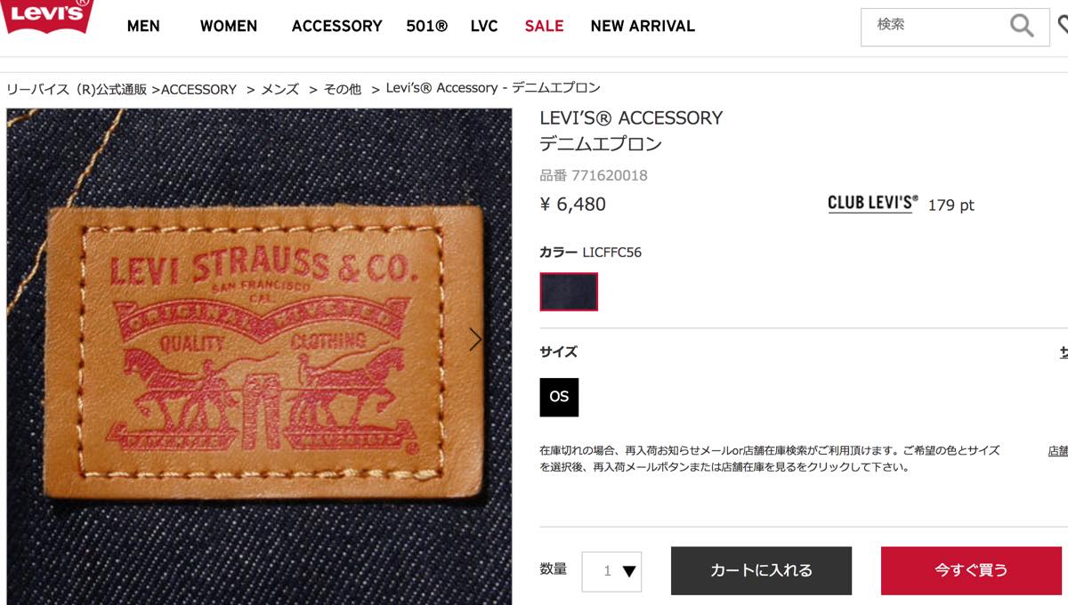Open the ACCESSORY menu

point(337,26)
